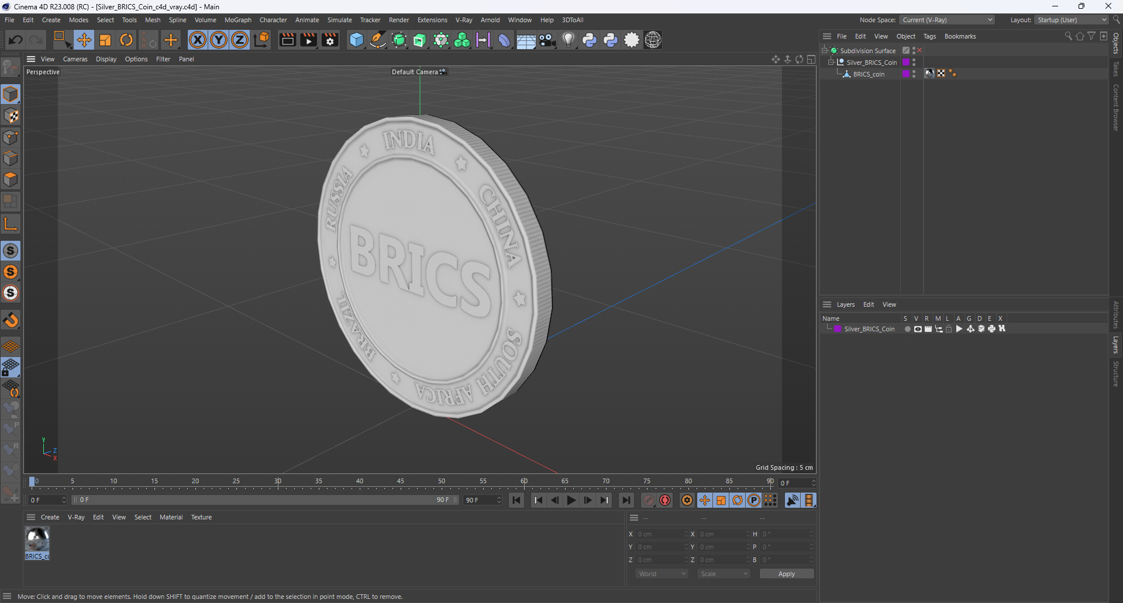Screen dimensions: 1123x603
Task: Toggle layer visibility eye for Silver_BRICS_Coin
Action: point(918,329)
